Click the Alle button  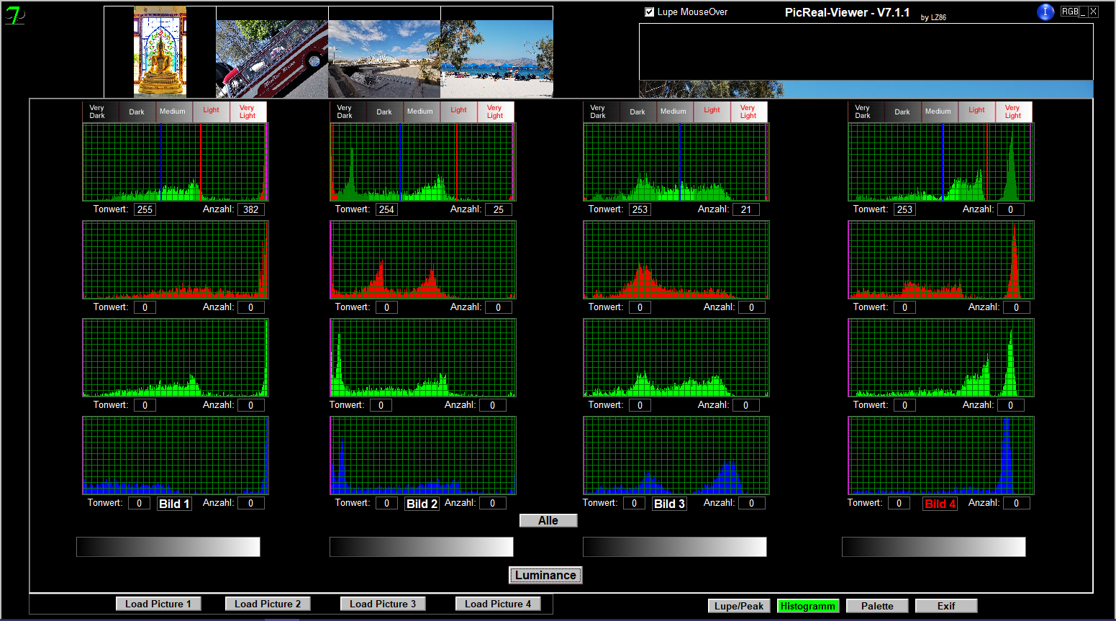point(548,520)
